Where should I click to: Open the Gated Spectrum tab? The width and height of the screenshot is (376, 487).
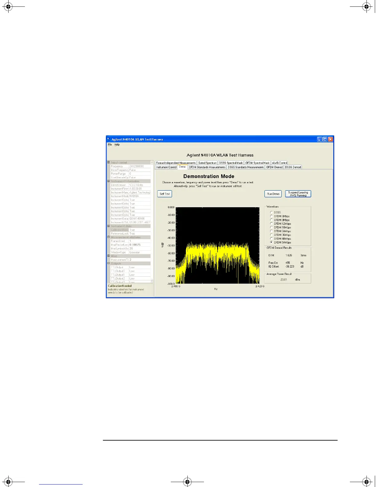pos(207,163)
